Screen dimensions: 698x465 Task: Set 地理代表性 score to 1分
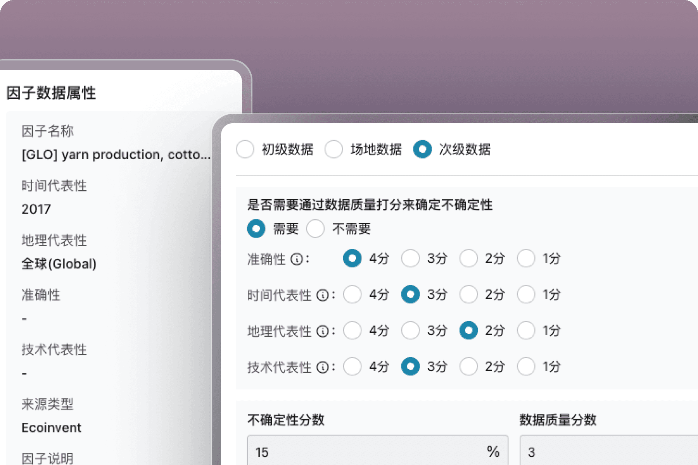526,331
